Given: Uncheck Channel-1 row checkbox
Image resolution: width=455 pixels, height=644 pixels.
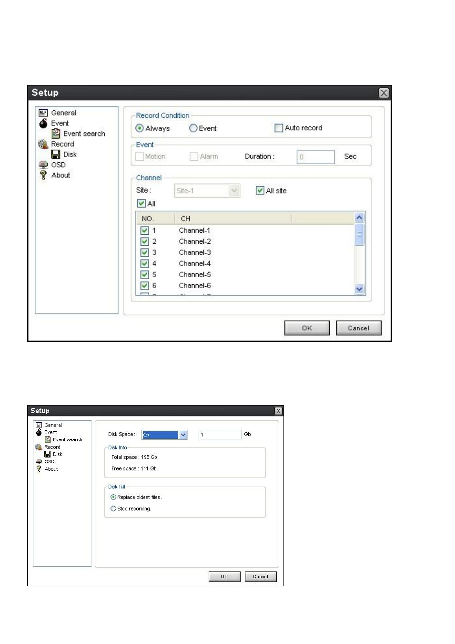Looking at the screenshot, I should click(145, 230).
